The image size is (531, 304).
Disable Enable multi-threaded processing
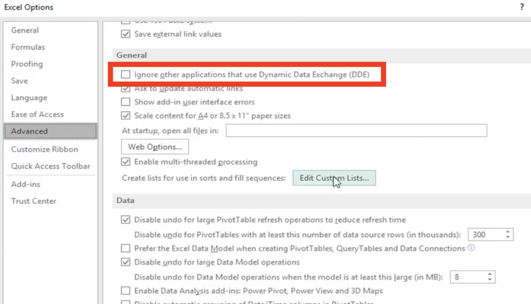pyautogui.click(x=125, y=162)
